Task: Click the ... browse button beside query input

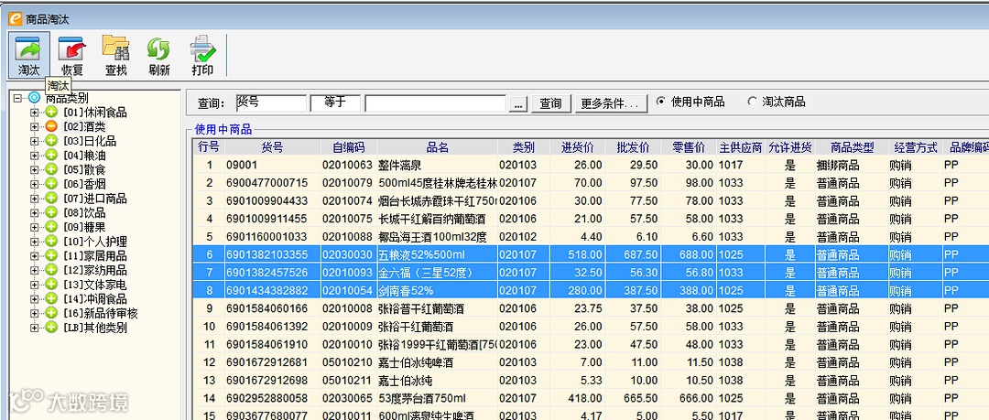Action: coord(517,103)
